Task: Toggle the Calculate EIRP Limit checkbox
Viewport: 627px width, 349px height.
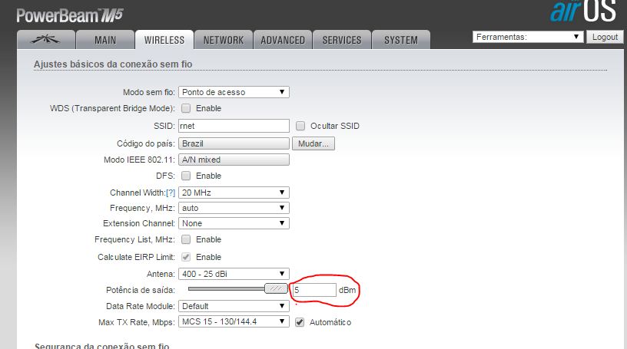Action: [186, 257]
